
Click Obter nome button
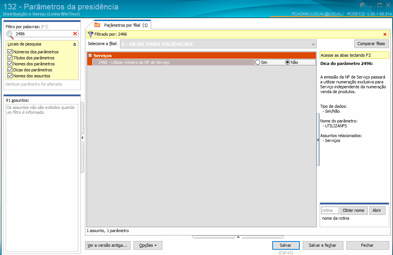coord(354,210)
